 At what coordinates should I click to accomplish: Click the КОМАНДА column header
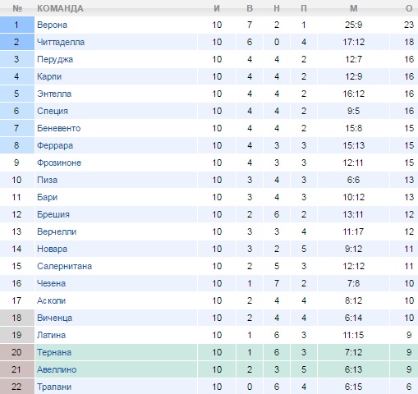pyautogui.click(x=60, y=8)
